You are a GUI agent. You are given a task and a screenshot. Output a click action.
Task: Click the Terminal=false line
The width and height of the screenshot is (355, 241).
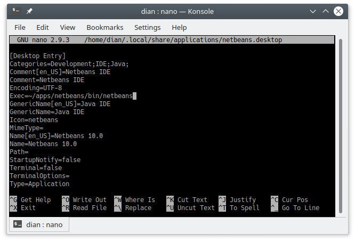pyautogui.click(x=36, y=168)
